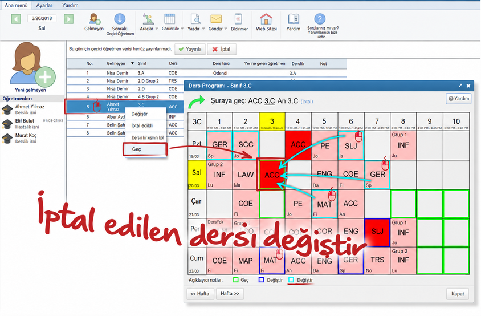Open the Gönder dropdown arrow
The width and height of the screenshot is (481, 316).
(226, 29)
